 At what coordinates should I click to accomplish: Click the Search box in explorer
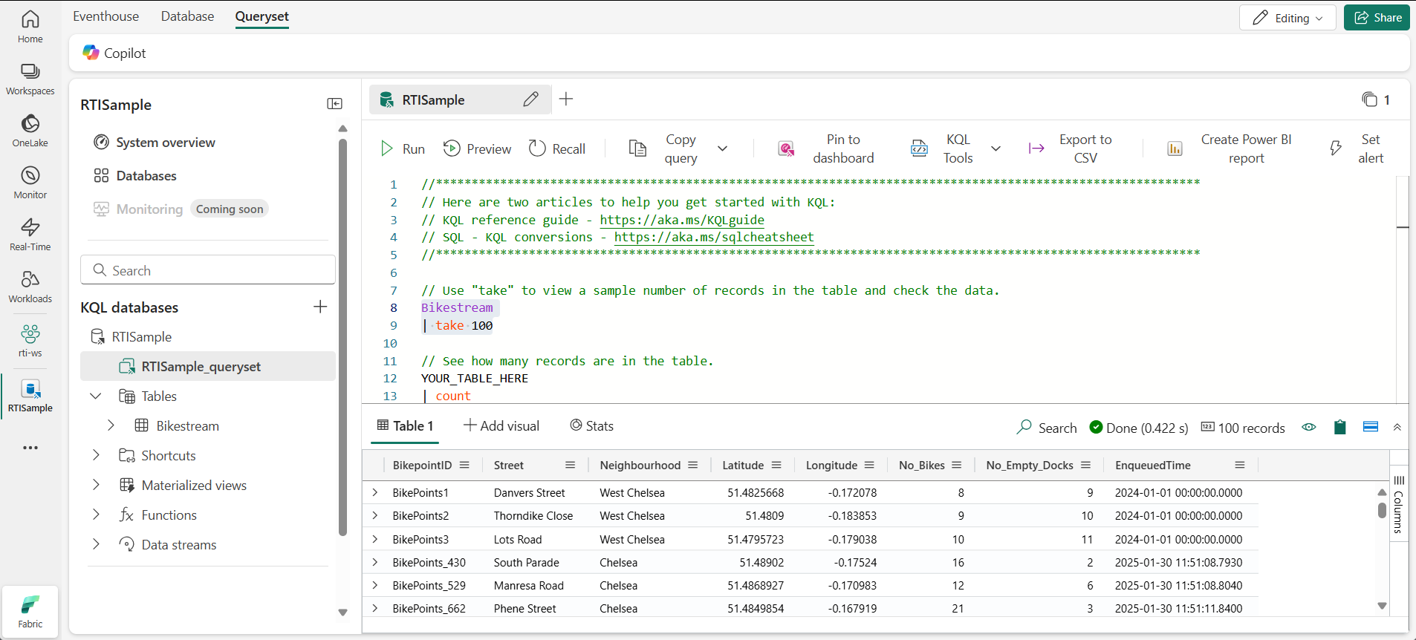(x=208, y=270)
